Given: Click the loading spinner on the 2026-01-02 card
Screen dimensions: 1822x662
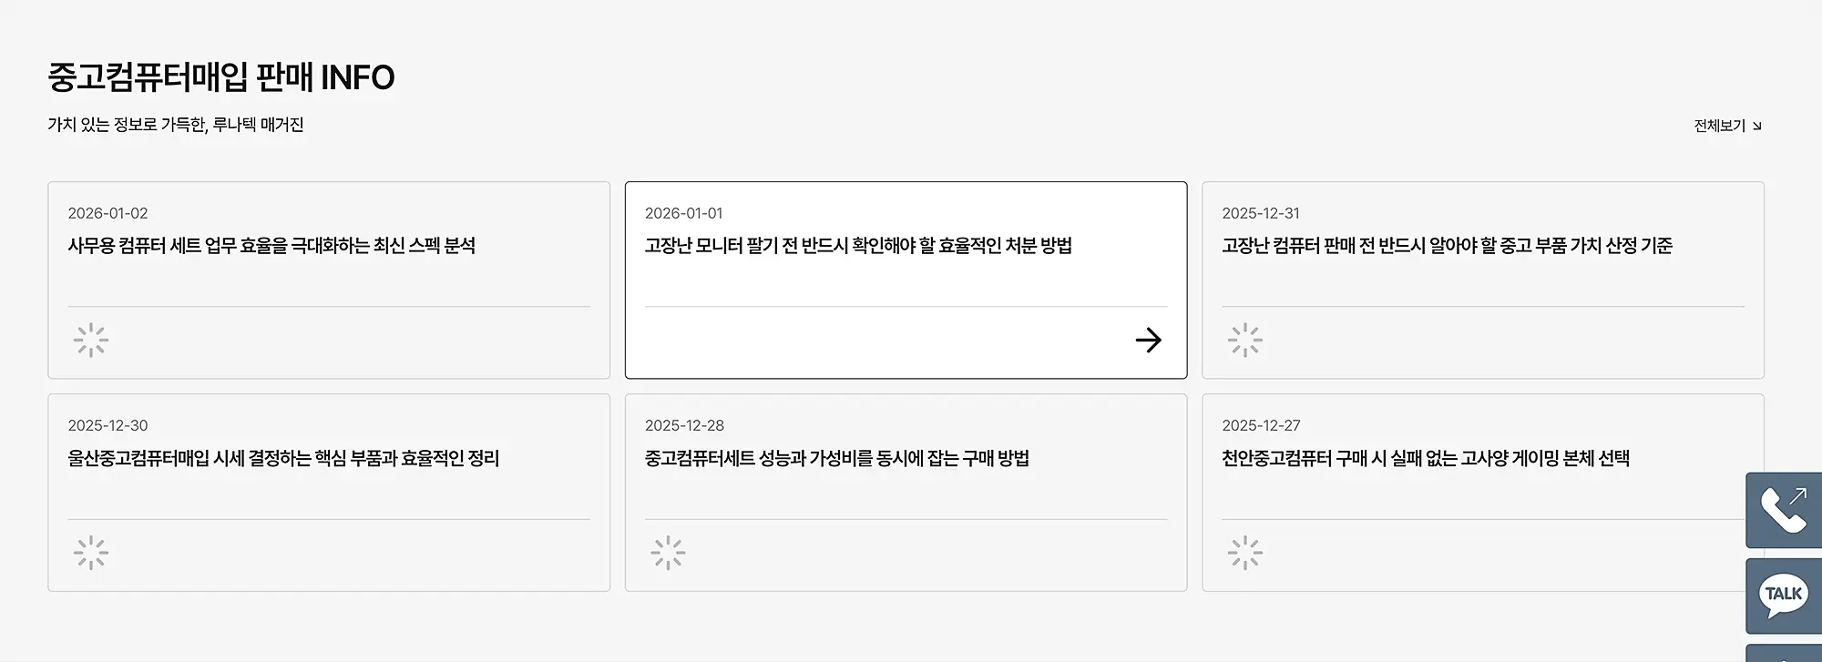Looking at the screenshot, I should 91,341.
